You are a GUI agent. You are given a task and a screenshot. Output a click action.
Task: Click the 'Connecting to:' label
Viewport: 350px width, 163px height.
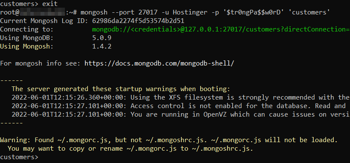point(27,29)
